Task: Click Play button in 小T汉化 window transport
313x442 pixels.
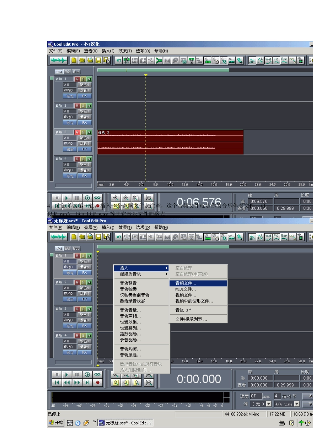Action: coord(67,198)
